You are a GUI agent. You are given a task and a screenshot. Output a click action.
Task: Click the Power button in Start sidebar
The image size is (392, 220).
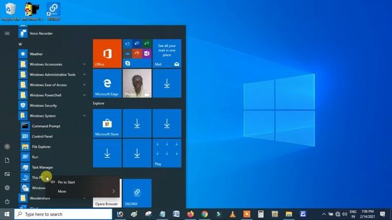(x=7, y=202)
